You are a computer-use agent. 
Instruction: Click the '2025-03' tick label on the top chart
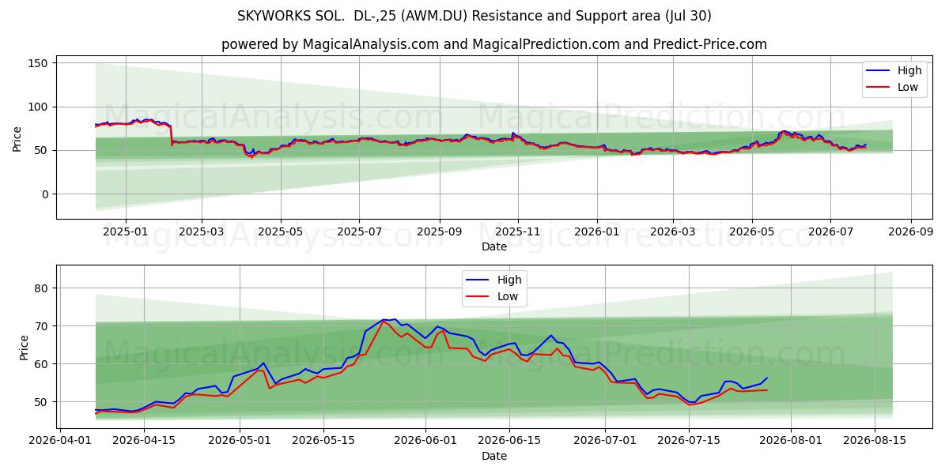point(202,231)
